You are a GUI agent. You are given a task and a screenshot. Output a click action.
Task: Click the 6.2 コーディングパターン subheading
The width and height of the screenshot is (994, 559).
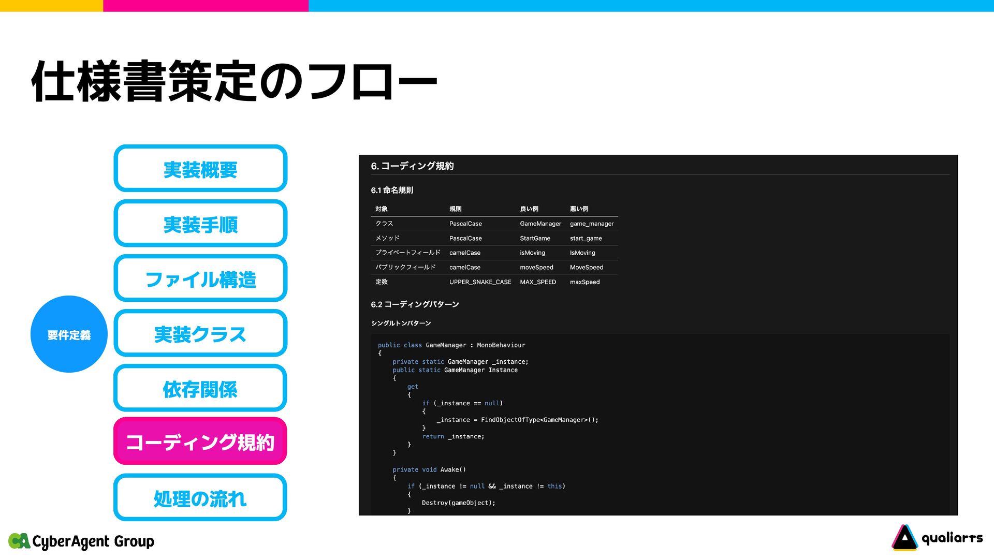pos(415,304)
